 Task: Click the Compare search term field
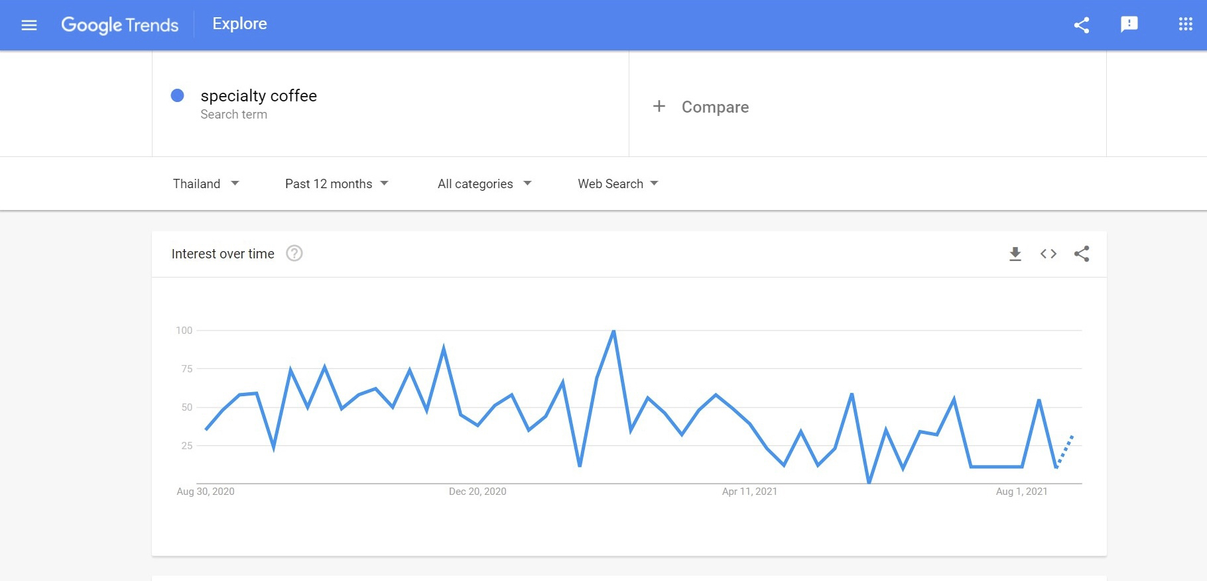click(x=867, y=104)
